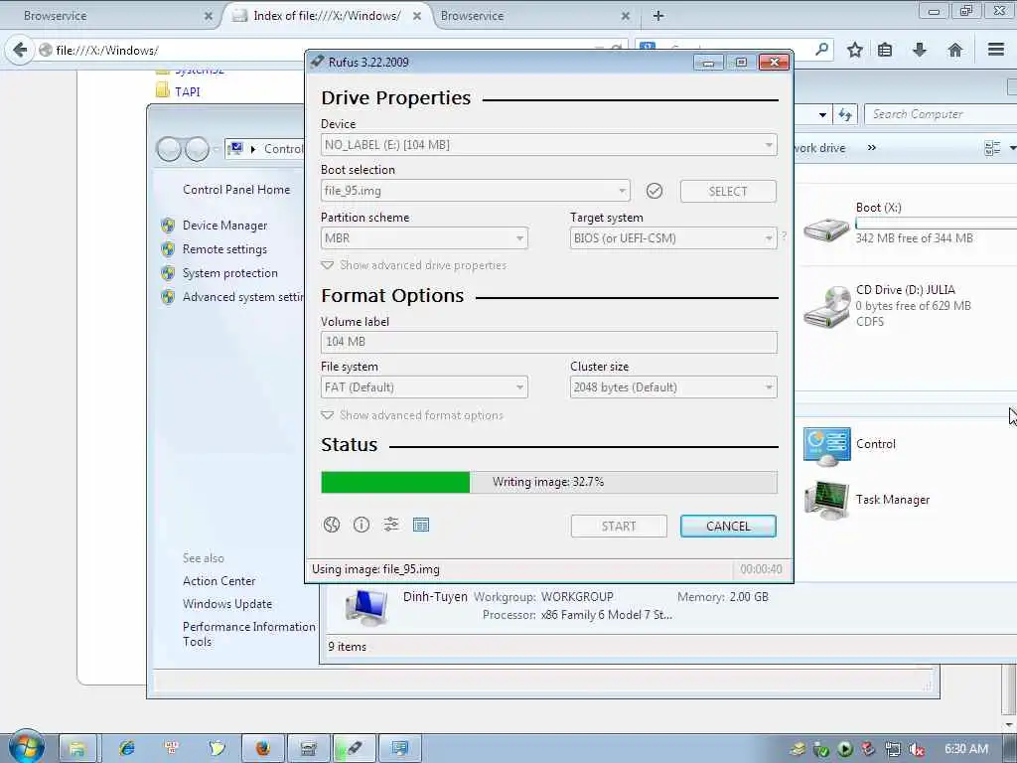Open Firefox from the taskbar

pos(262,749)
